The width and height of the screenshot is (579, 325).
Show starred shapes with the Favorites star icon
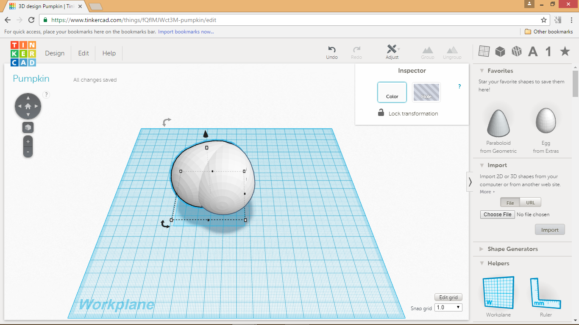tap(564, 51)
